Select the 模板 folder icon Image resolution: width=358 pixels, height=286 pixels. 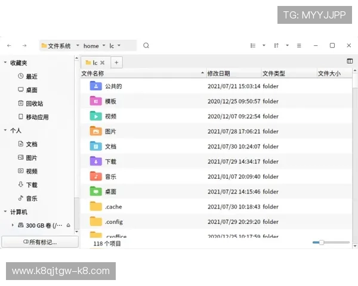point(95,101)
